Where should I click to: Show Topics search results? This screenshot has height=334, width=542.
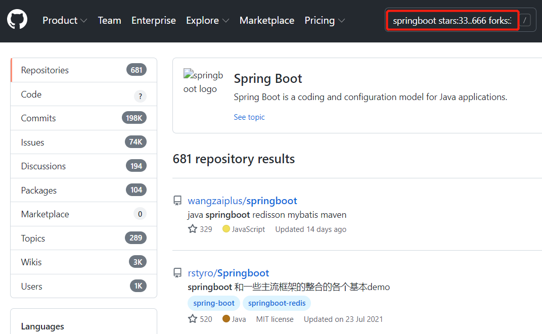(33, 238)
